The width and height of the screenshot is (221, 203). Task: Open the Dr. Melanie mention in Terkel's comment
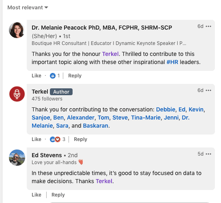pos(42,126)
